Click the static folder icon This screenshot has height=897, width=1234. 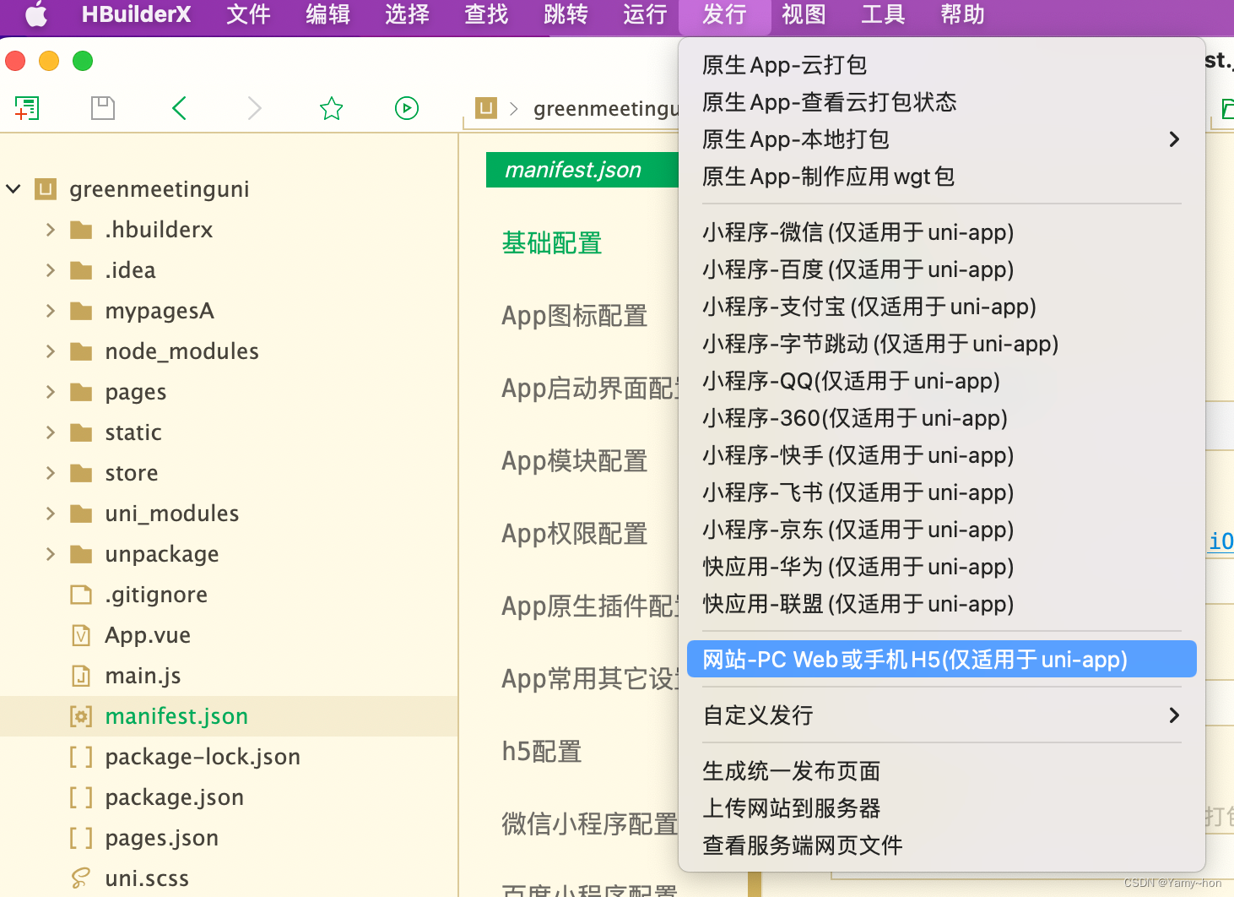[81, 432]
